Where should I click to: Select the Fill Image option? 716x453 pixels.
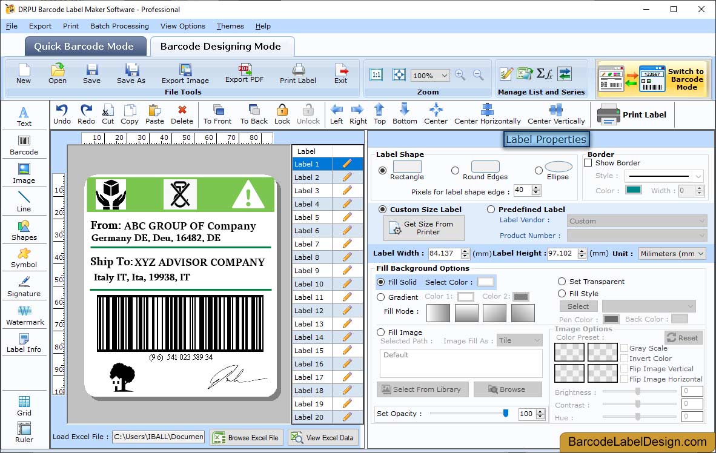tap(381, 332)
